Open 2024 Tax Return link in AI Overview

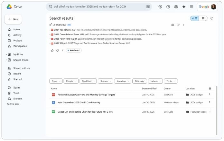coord(62,30)
